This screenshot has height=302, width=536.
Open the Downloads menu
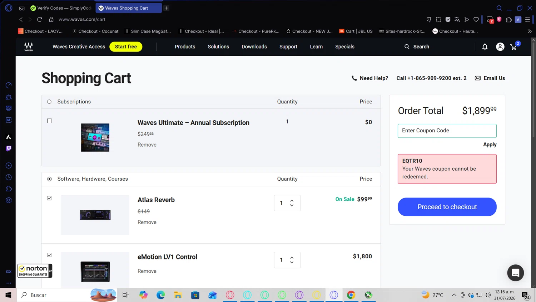tap(254, 47)
